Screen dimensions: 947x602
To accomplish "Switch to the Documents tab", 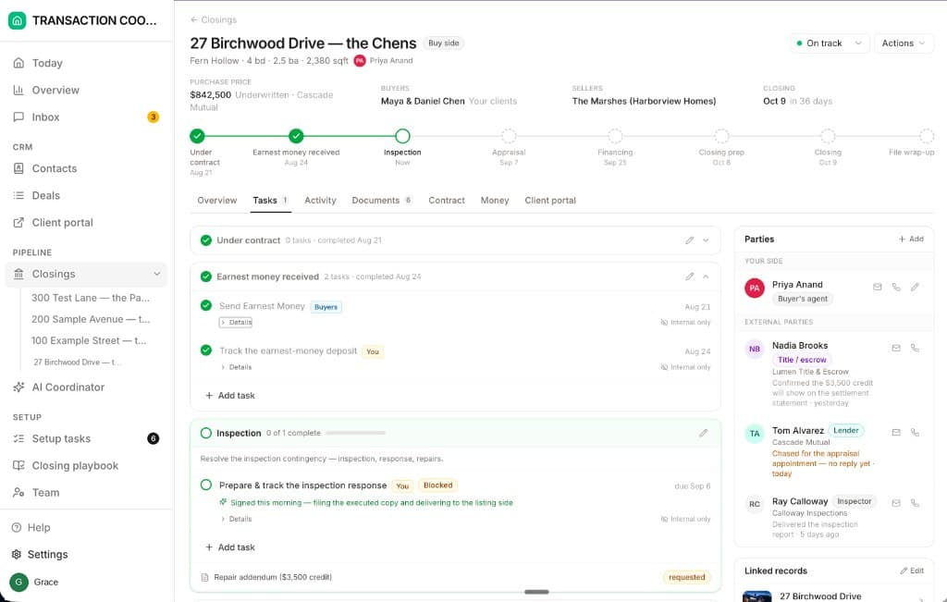I will (x=382, y=201).
